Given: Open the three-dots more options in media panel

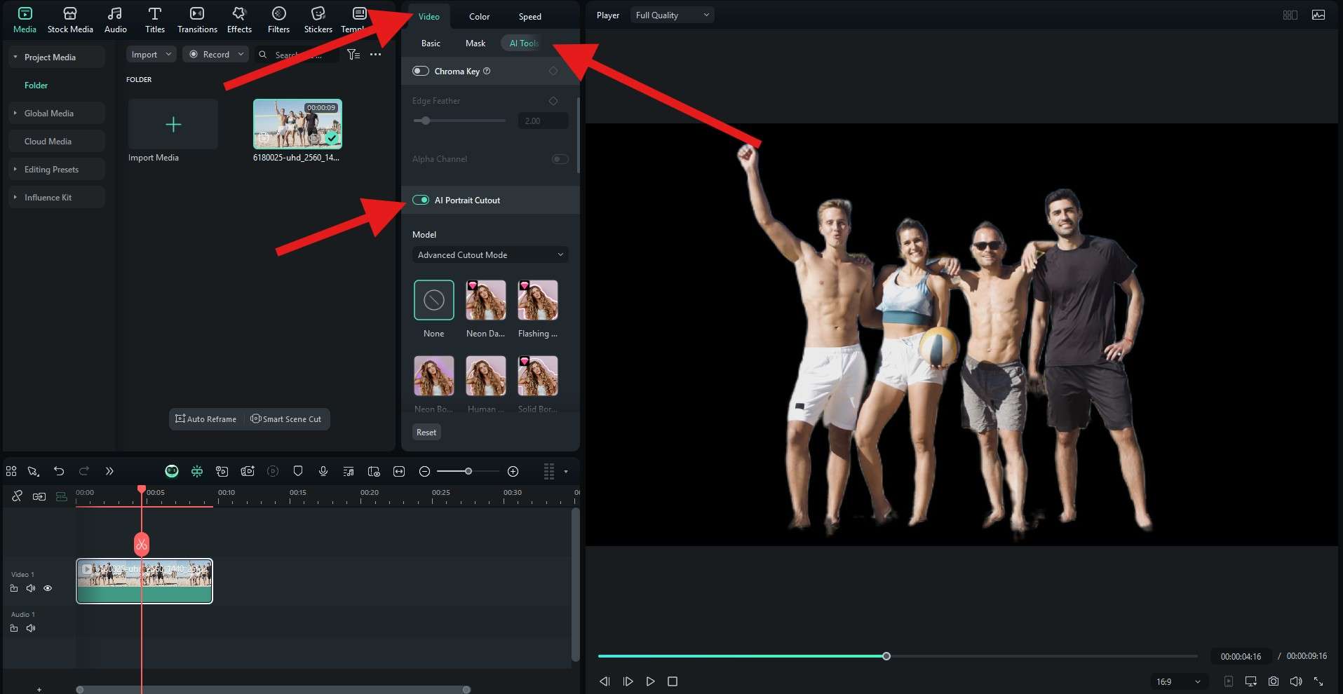Looking at the screenshot, I should 376,55.
